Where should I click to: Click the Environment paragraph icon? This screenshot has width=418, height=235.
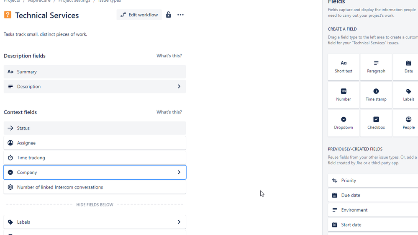(x=335, y=210)
